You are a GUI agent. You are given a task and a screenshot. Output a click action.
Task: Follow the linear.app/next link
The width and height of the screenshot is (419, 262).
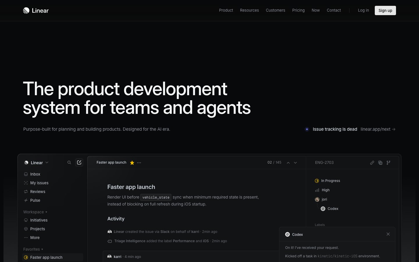(375, 129)
